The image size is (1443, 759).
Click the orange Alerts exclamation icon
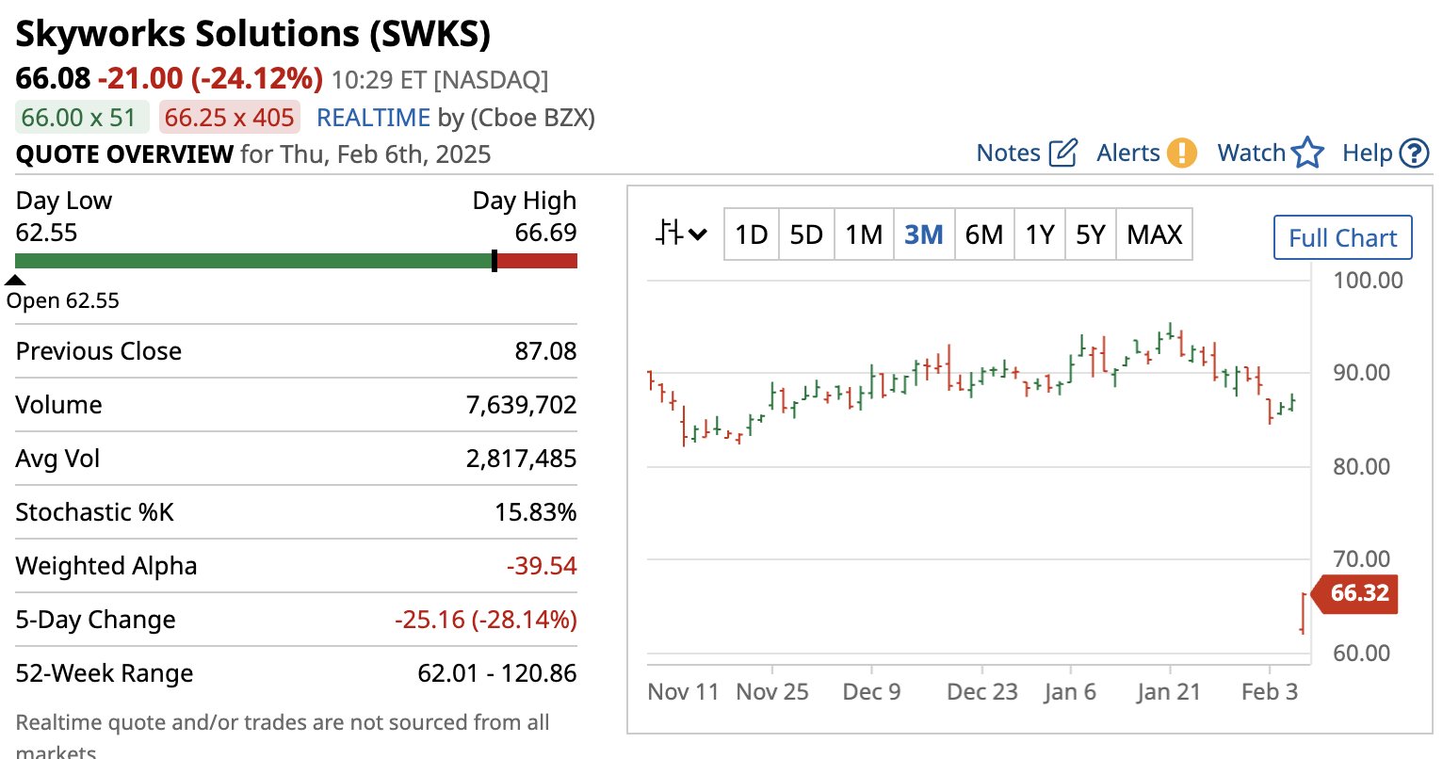[x=1181, y=153]
